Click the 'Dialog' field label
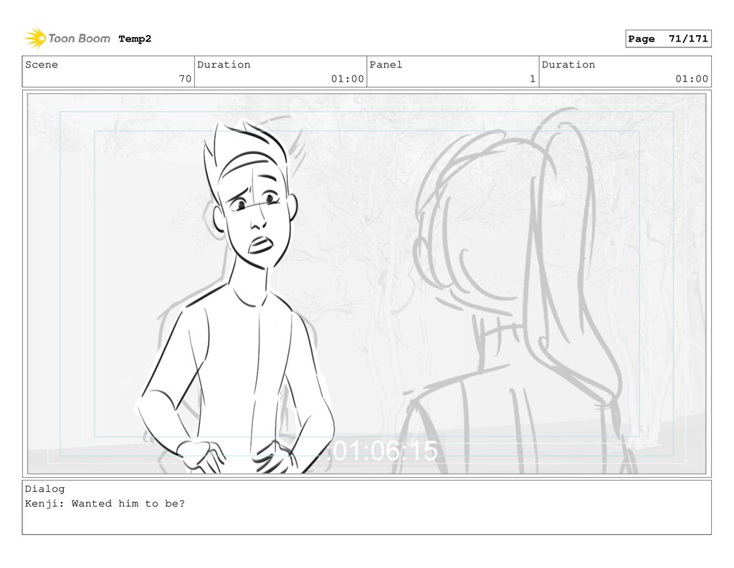This screenshot has width=734, height=568. [45, 489]
